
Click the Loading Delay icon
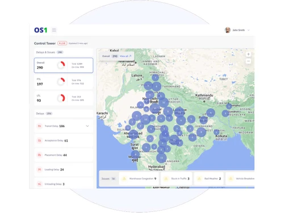(x=39, y=169)
